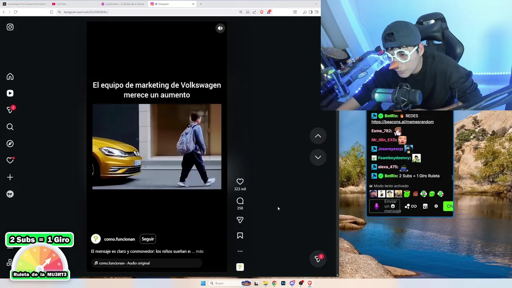The width and height of the screenshot is (512, 288).
Task: Switch to the YouTube tab
Action: coord(74,4)
